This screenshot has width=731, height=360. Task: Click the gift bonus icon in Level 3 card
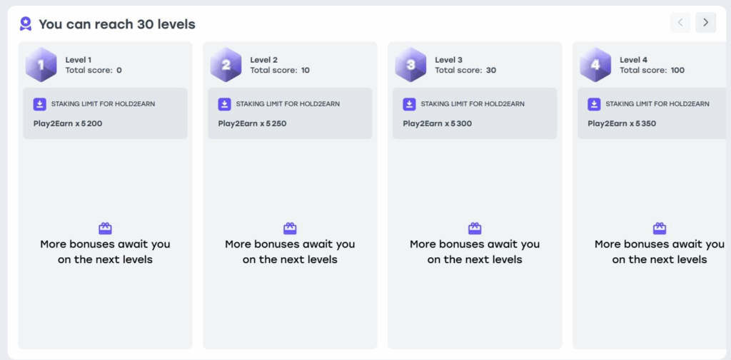click(x=475, y=228)
